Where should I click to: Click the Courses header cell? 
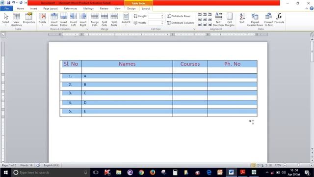[190, 67]
